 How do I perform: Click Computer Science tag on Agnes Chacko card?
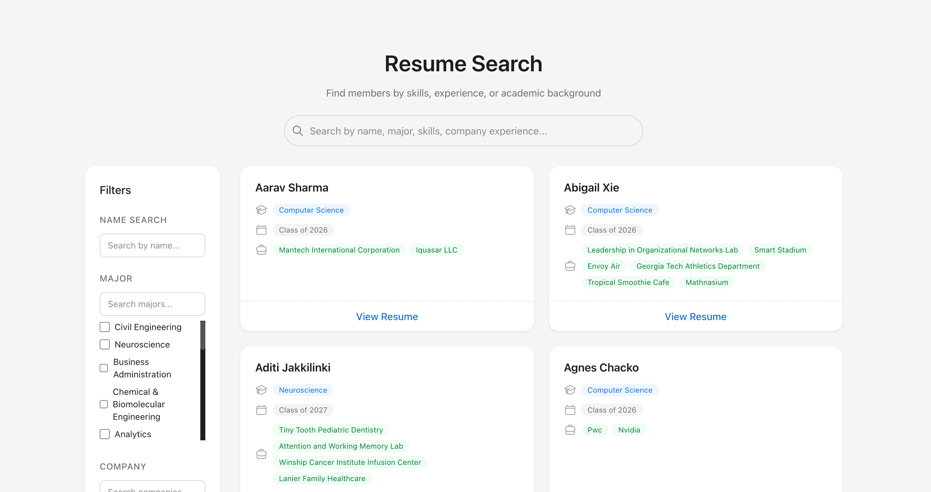[619, 390]
